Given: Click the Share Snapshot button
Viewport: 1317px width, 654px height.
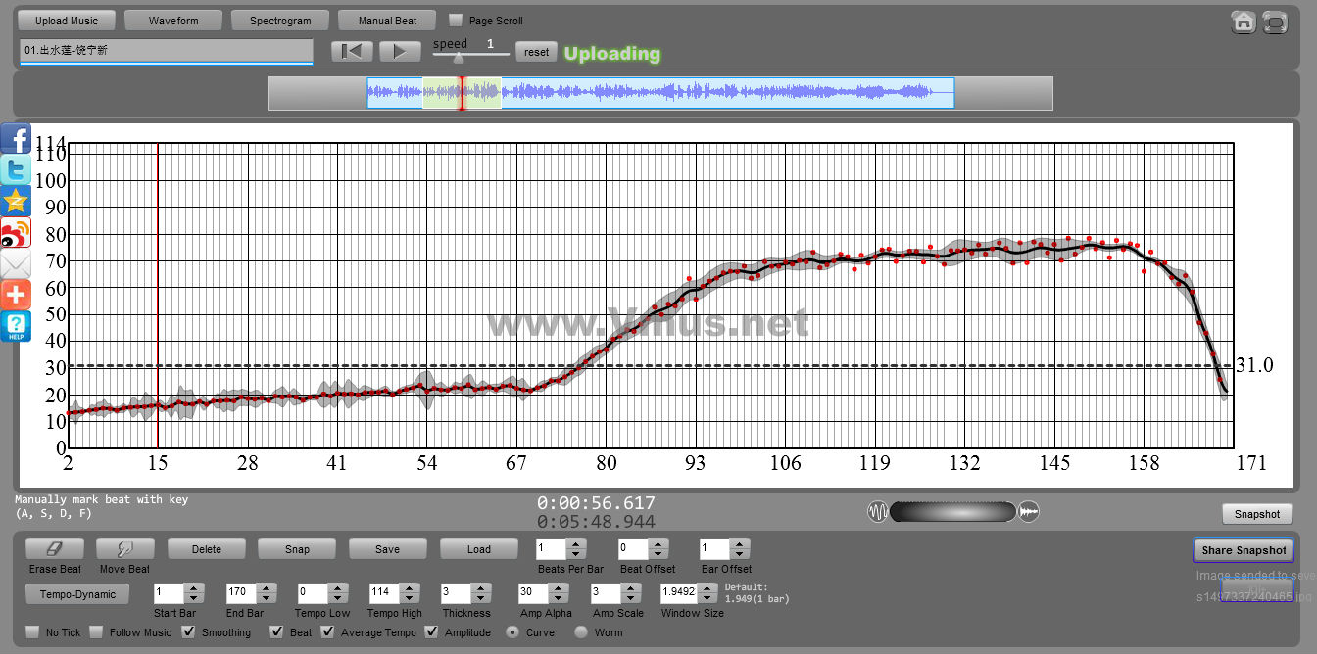Looking at the screenshot, I should pyautogui.click(x=1243, y=550).
